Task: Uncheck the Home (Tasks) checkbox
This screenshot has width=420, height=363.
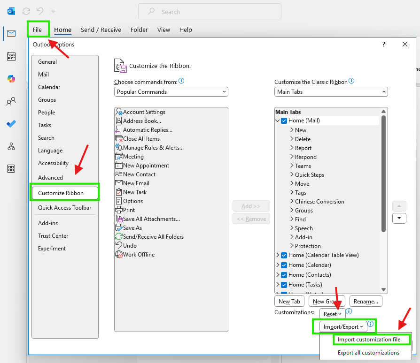Action: 284,285
